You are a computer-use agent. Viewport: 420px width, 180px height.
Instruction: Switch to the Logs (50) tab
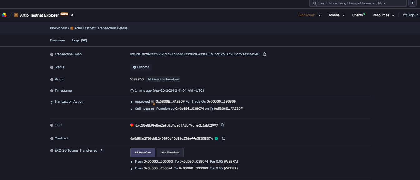pyautogui.click(x=80, y=40)
